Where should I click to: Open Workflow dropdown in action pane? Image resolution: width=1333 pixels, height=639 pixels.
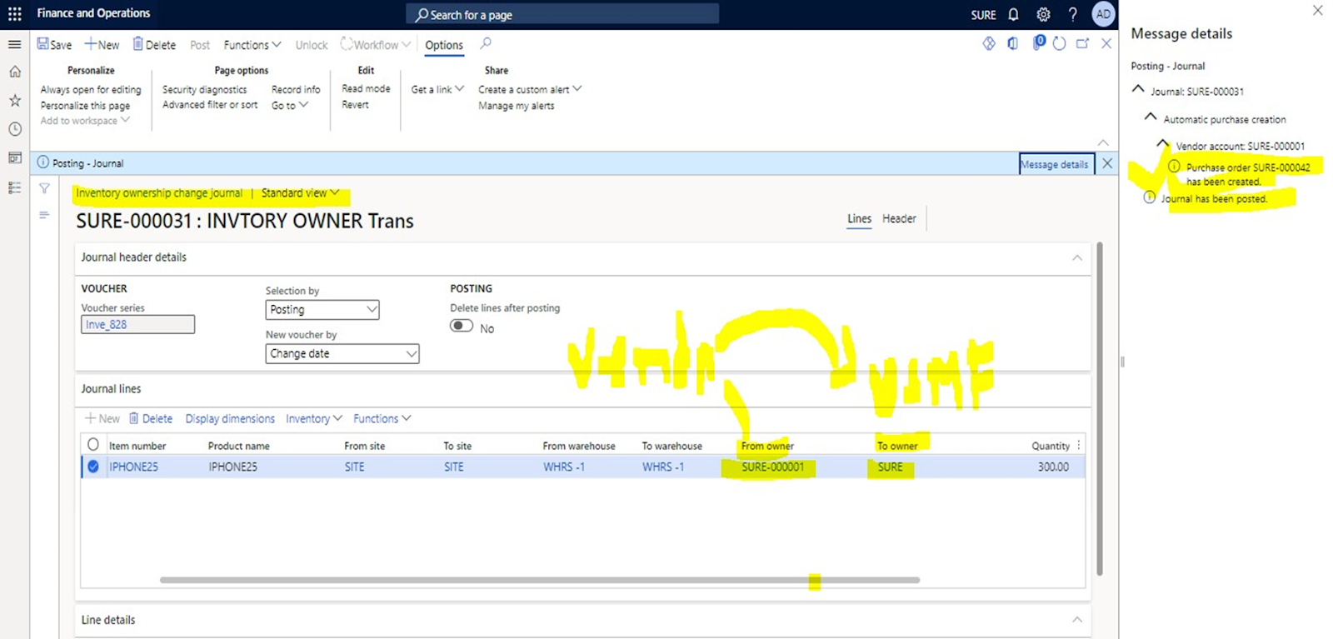(x=375, y=44)
